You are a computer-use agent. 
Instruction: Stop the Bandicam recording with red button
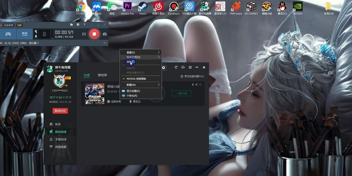pyautogui.click(x=94, y=34)
